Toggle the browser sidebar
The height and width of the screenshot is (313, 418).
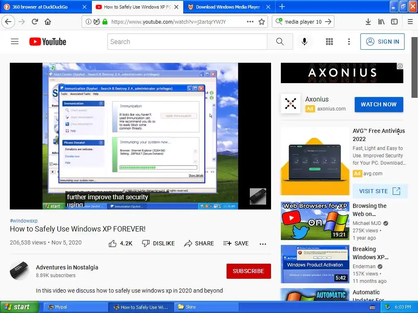coord(394,22)
